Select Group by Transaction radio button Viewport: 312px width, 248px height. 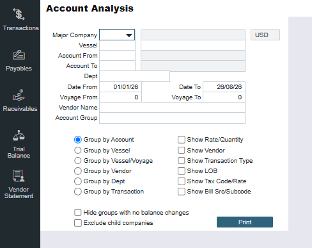(78, 192)
